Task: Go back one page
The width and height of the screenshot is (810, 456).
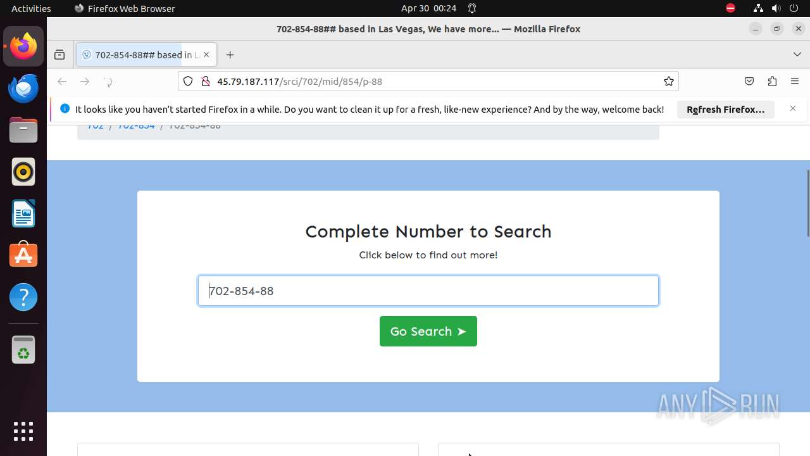Action: tap(62, 82)
